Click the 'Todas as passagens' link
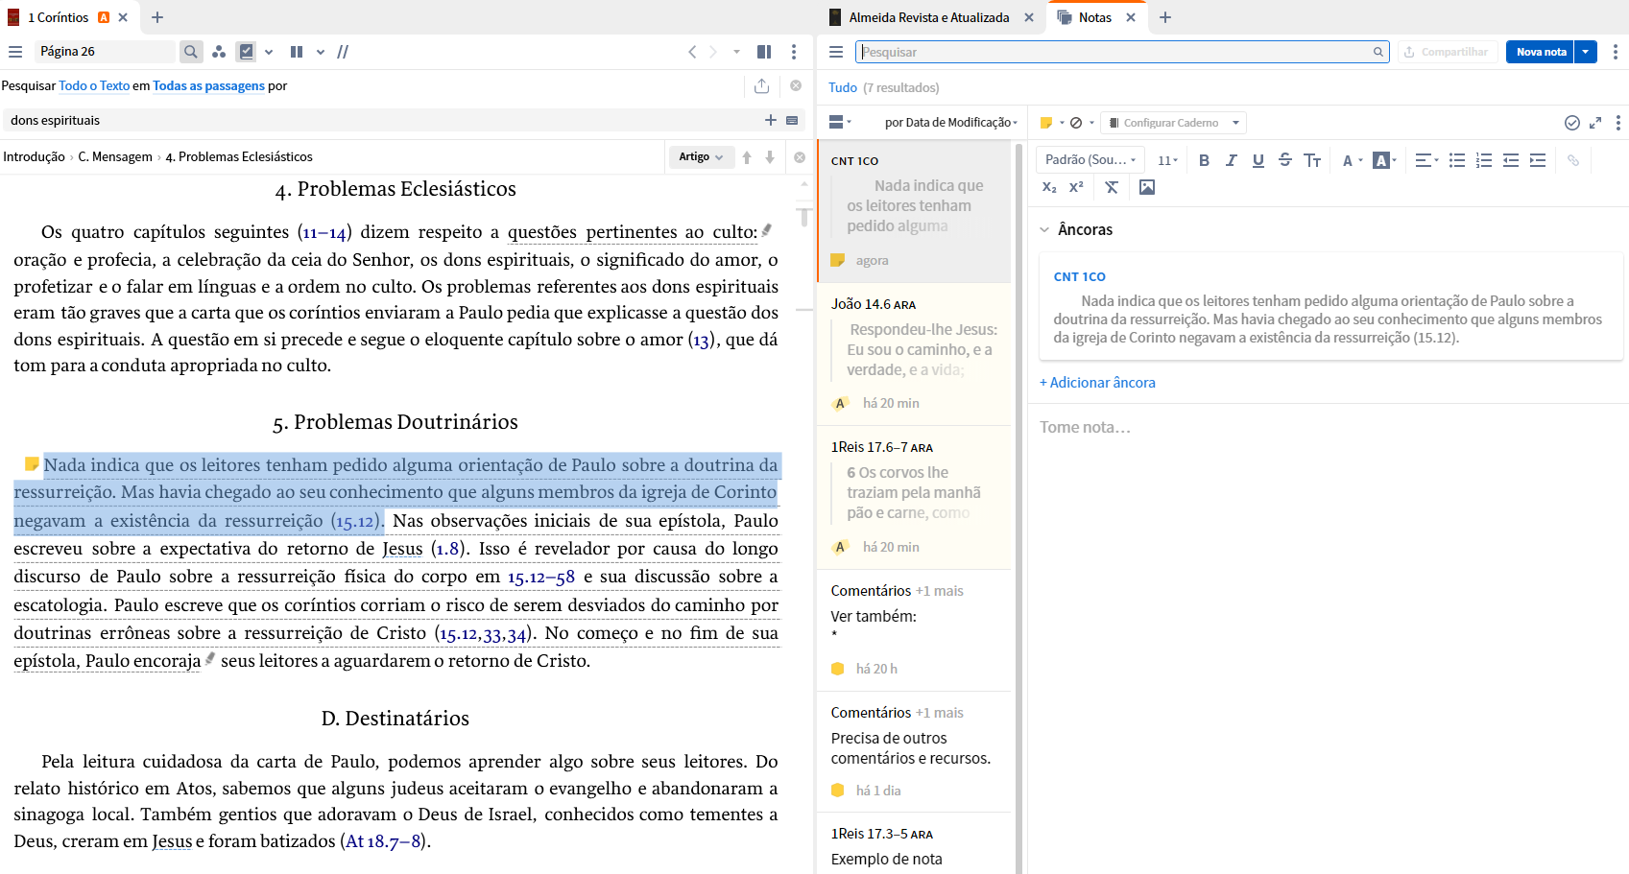 pyautogui.click(x=208, y=85)
